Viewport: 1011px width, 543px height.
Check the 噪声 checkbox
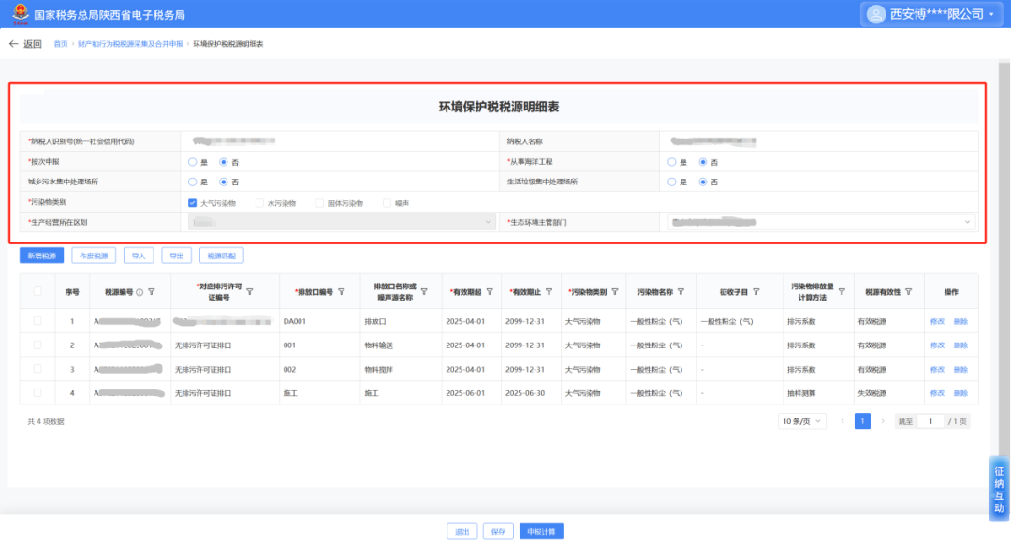387,202
